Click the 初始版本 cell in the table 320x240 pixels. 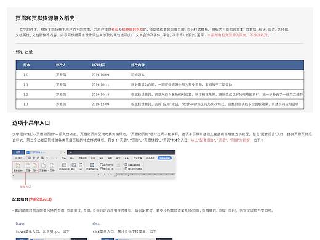coord(138,75)
